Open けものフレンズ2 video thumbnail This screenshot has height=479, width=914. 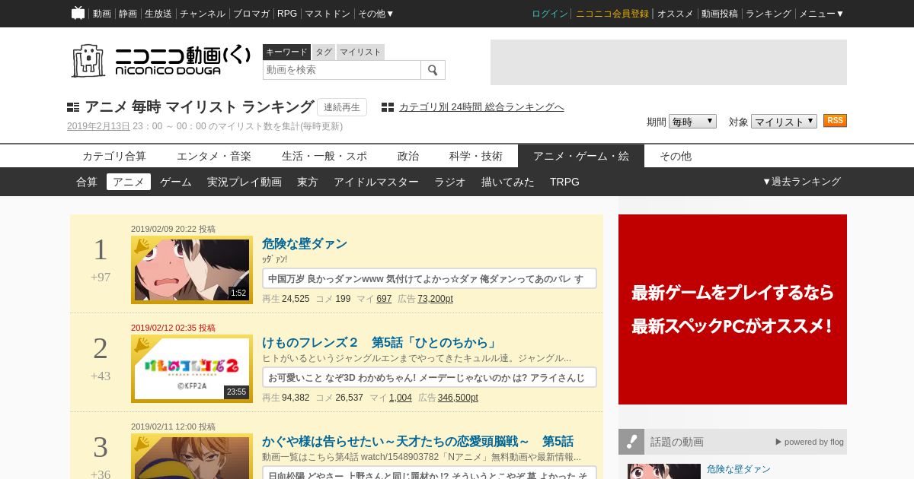(192, 369)
